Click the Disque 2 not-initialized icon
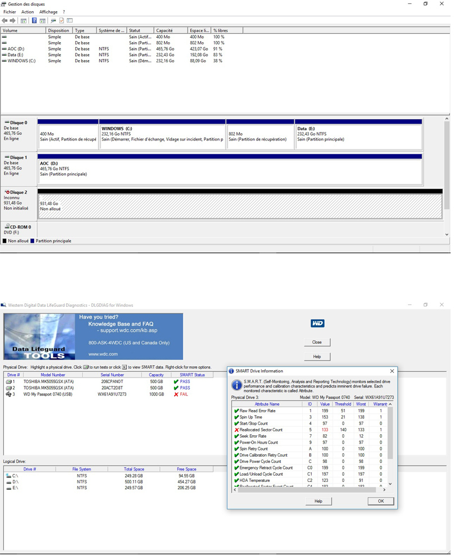The height and width of the screenshot is (560, 455). [7, 193]
